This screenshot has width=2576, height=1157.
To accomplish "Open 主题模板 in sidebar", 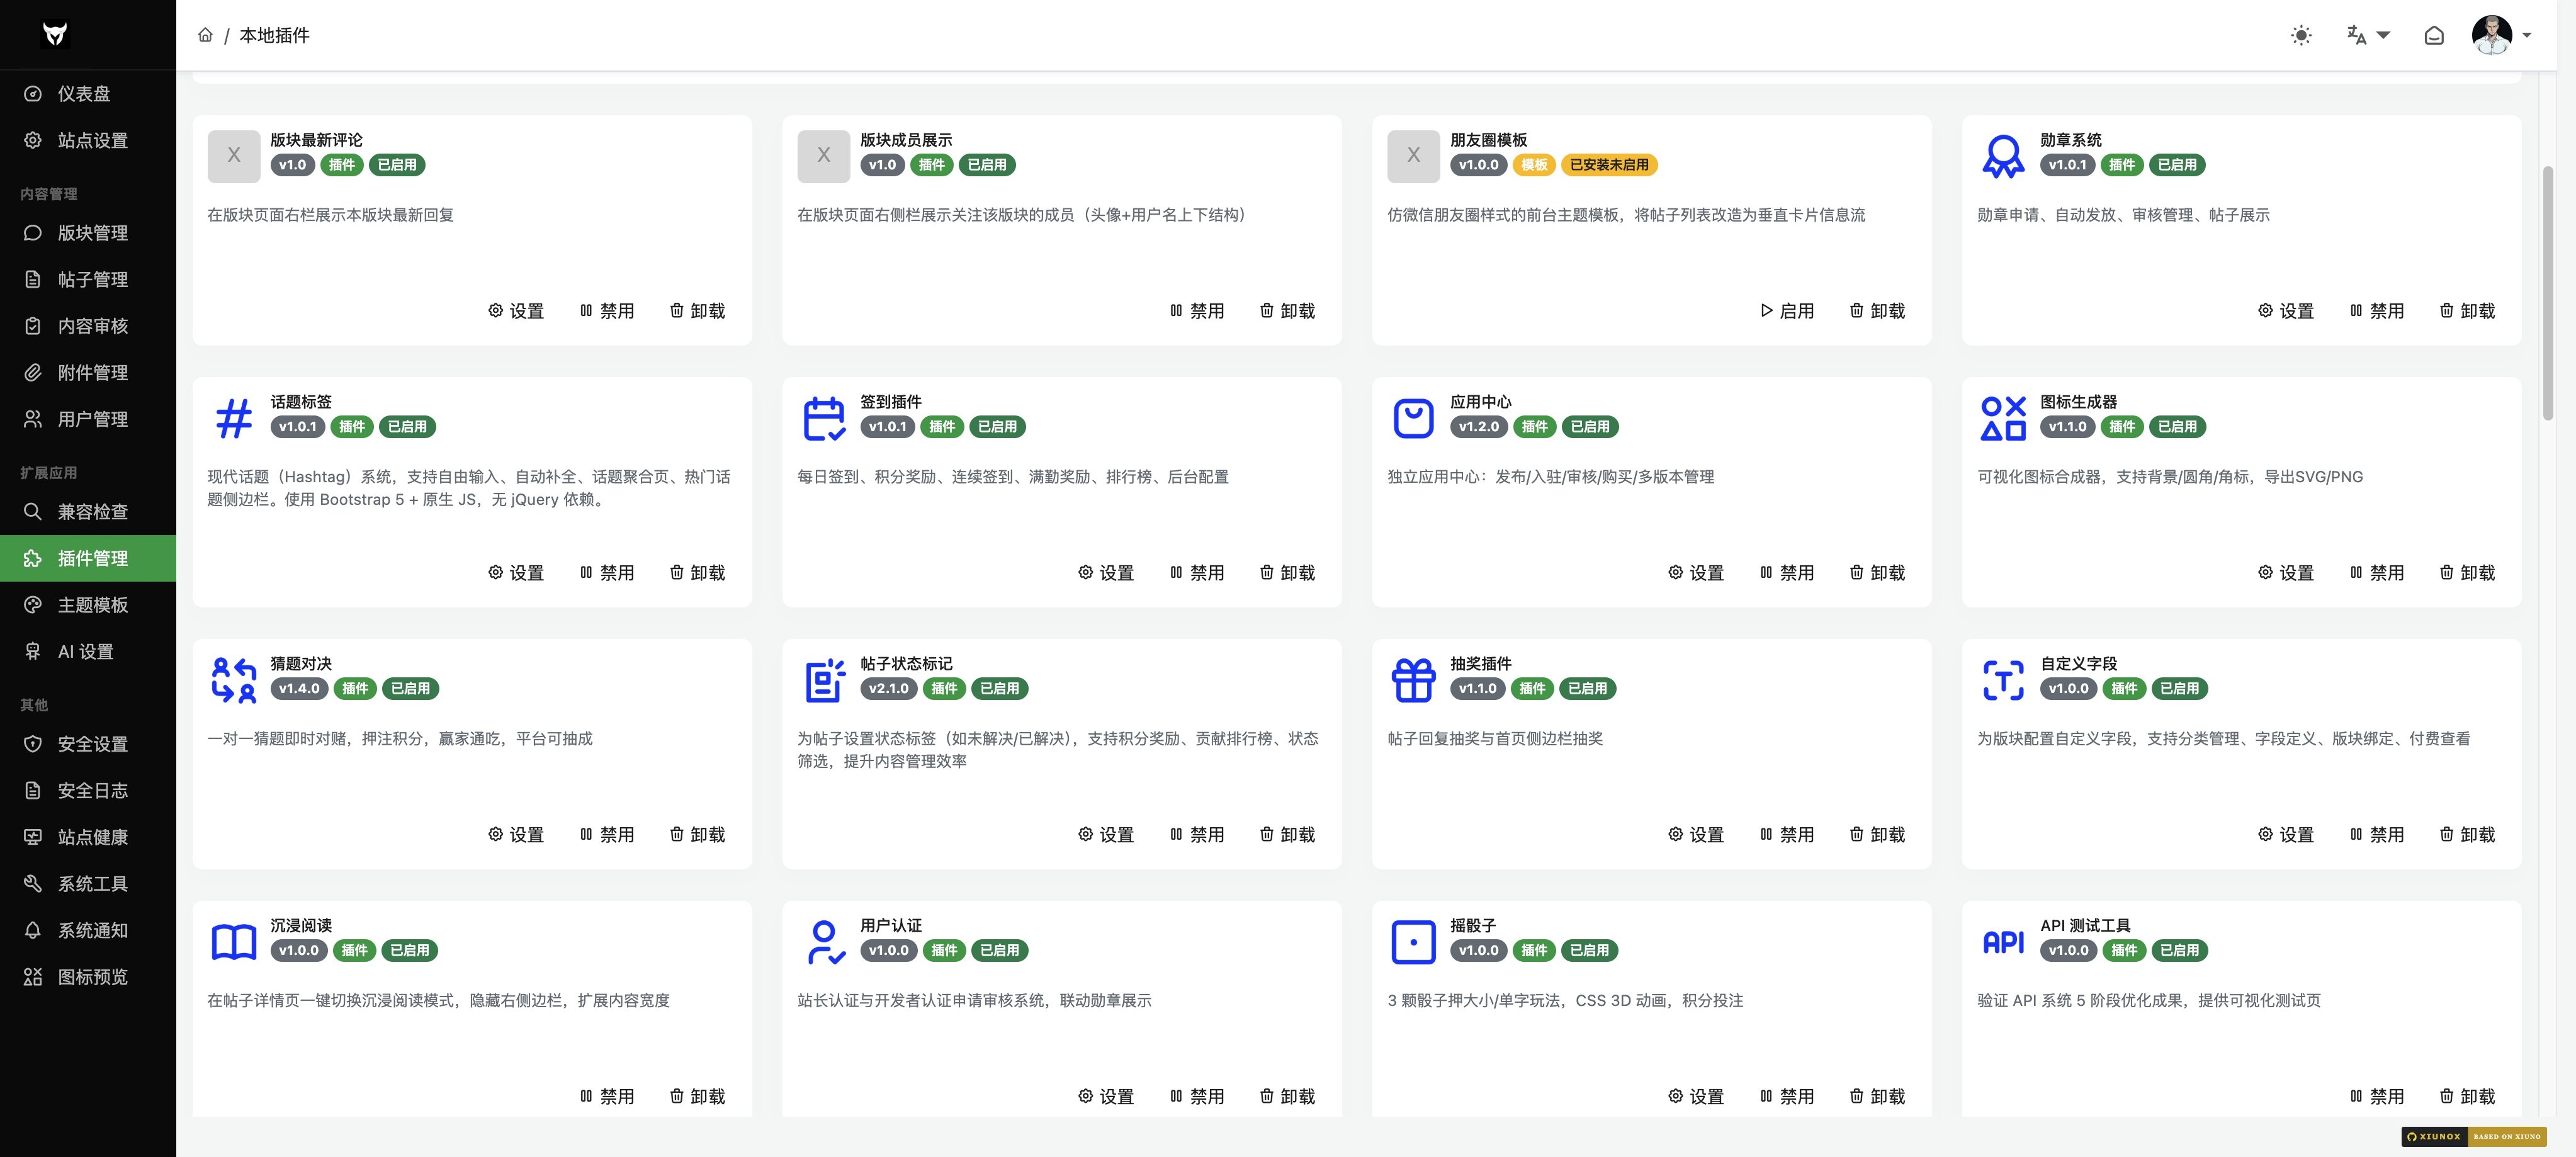I will (x=88, y=605).
